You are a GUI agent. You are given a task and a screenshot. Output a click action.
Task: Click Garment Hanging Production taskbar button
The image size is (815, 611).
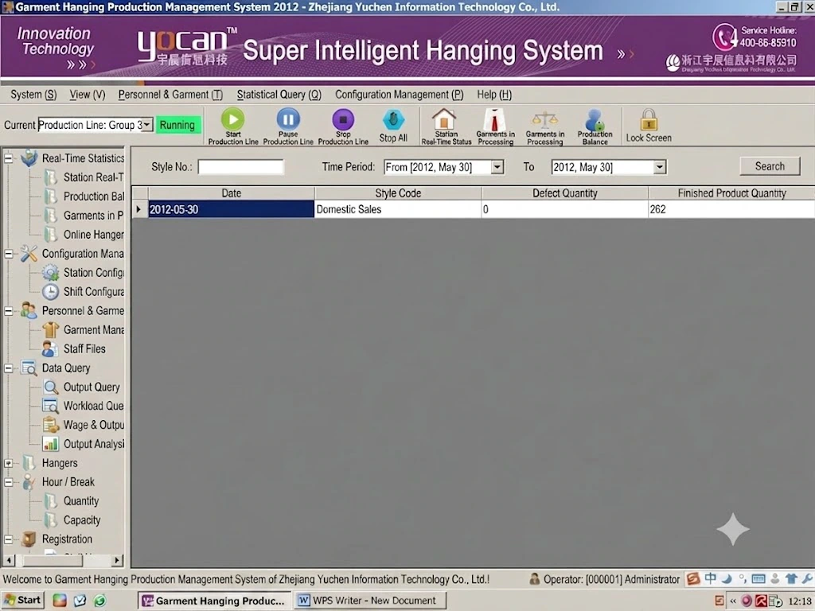(215, 601)
